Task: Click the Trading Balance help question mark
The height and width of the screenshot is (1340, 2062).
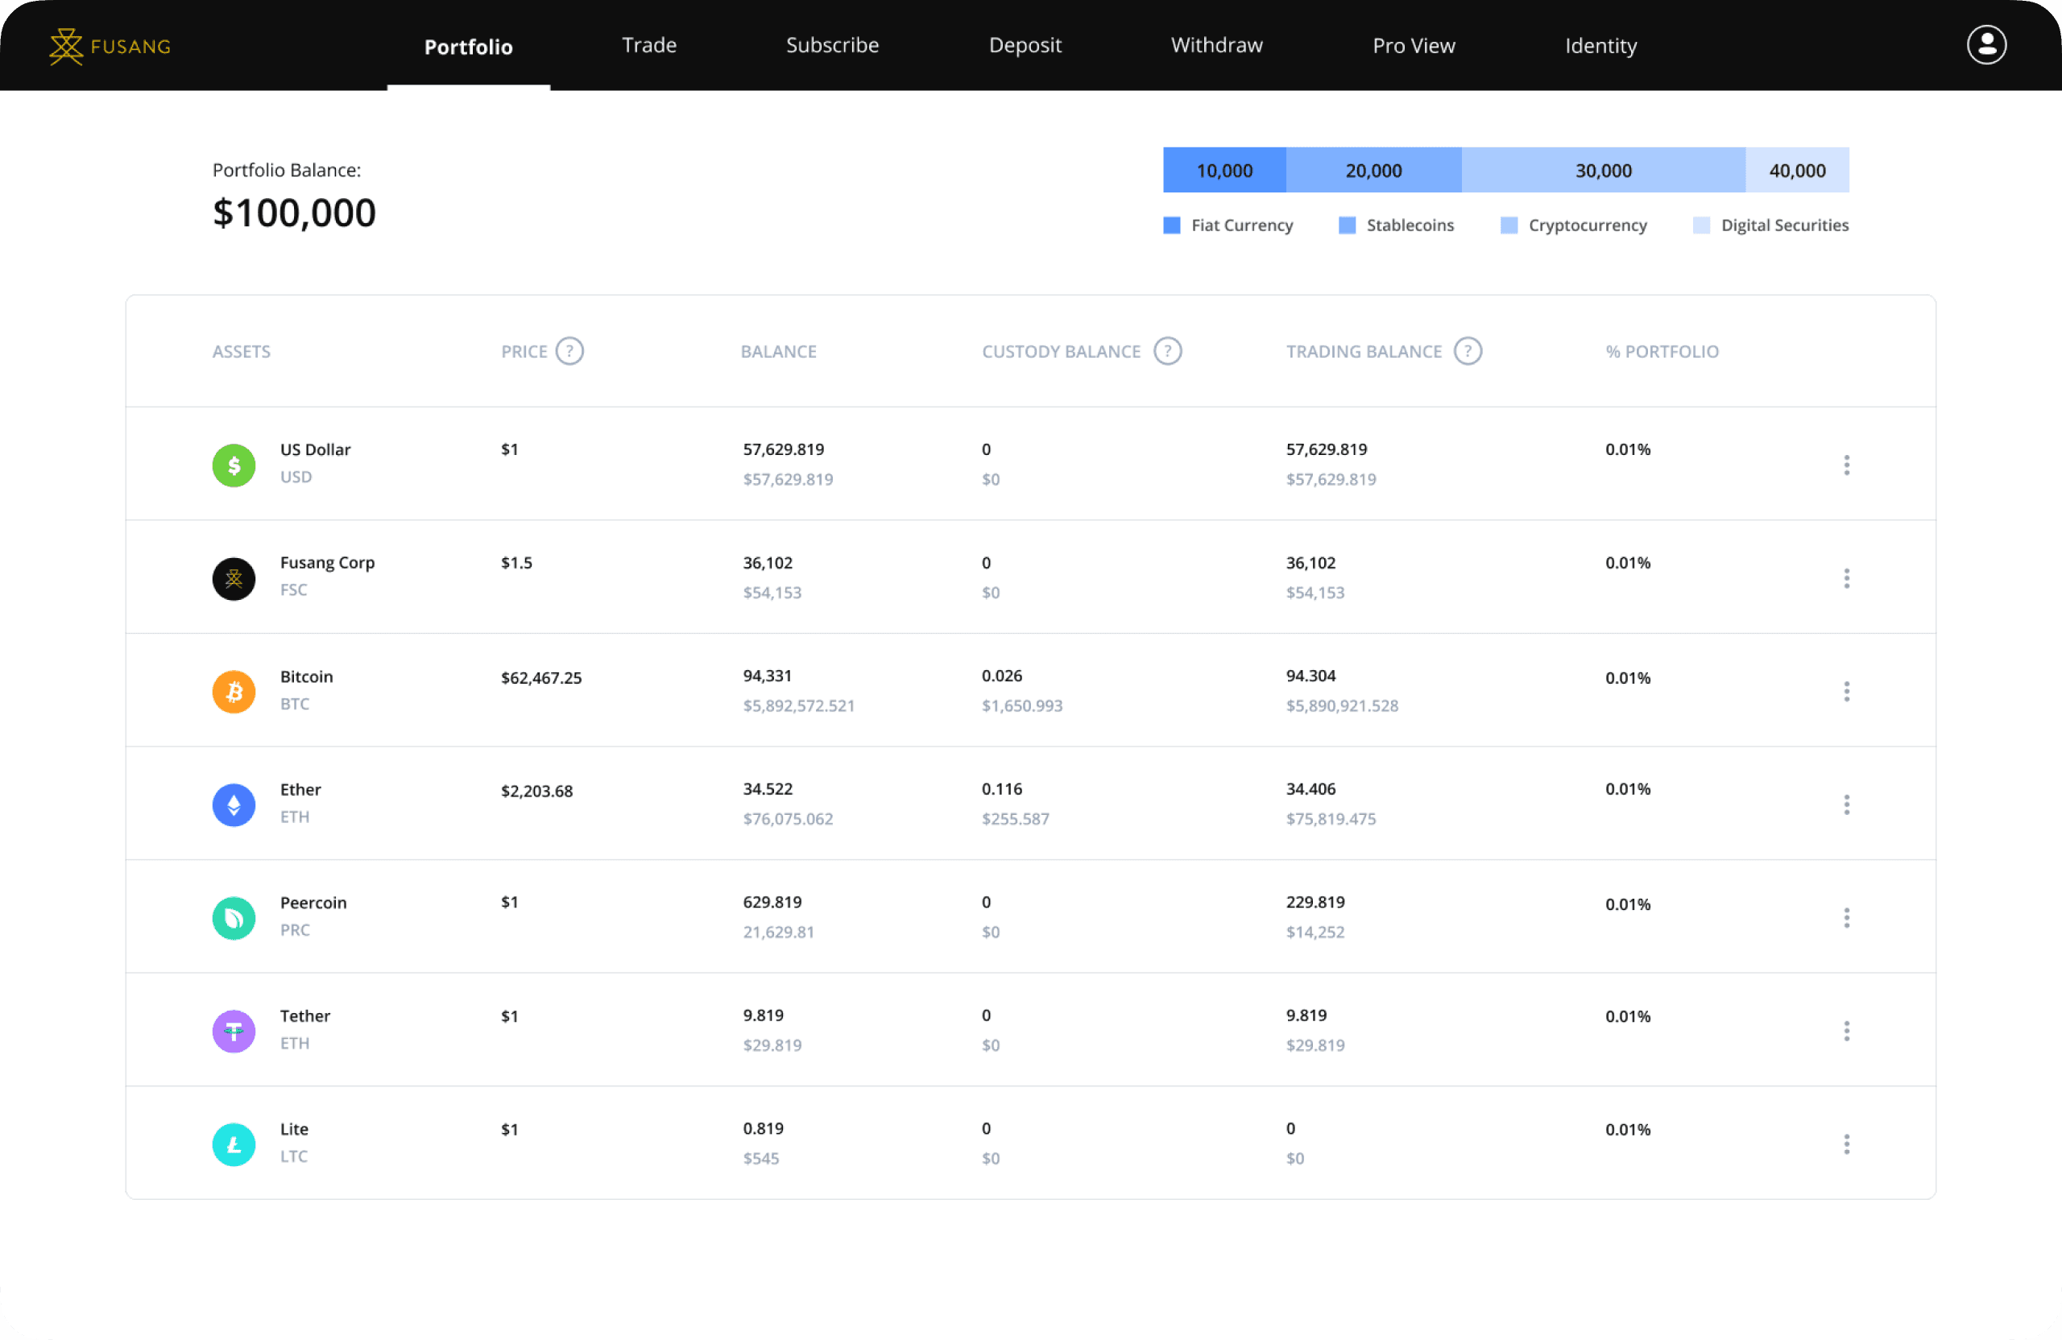Action: (1468, 351)
